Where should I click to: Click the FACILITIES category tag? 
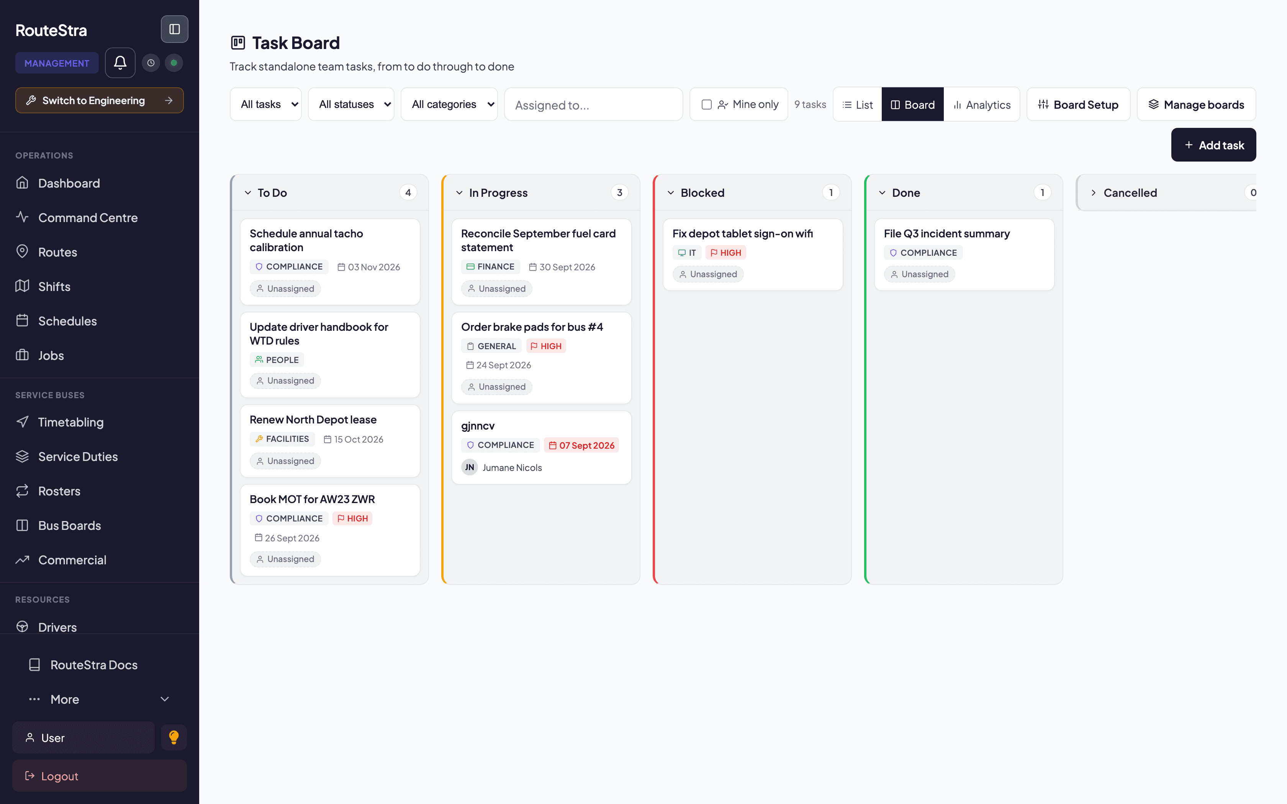(282, 439)
